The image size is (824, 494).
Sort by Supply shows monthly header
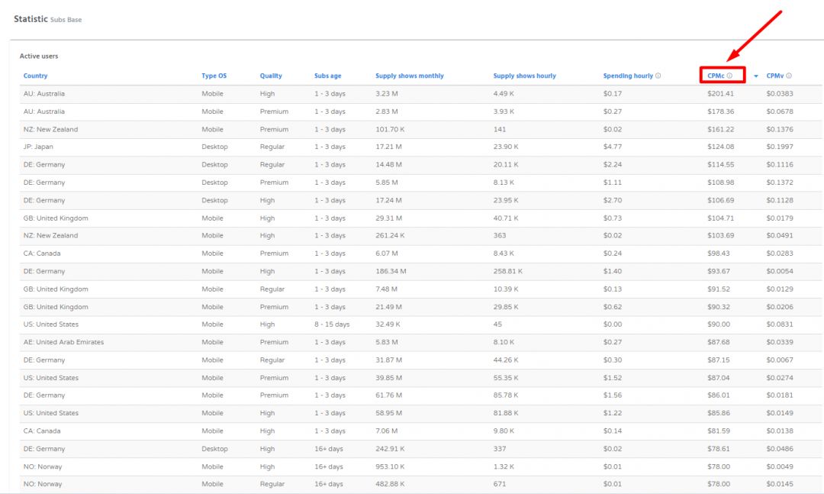(x=409, y=76)
